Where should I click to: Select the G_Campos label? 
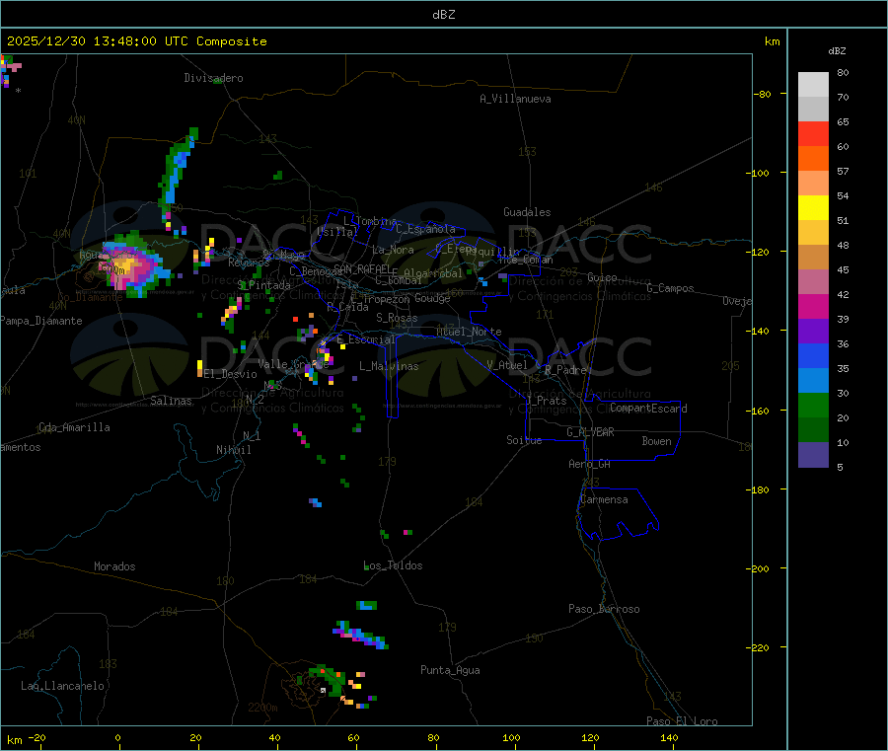tap(670, 288)
